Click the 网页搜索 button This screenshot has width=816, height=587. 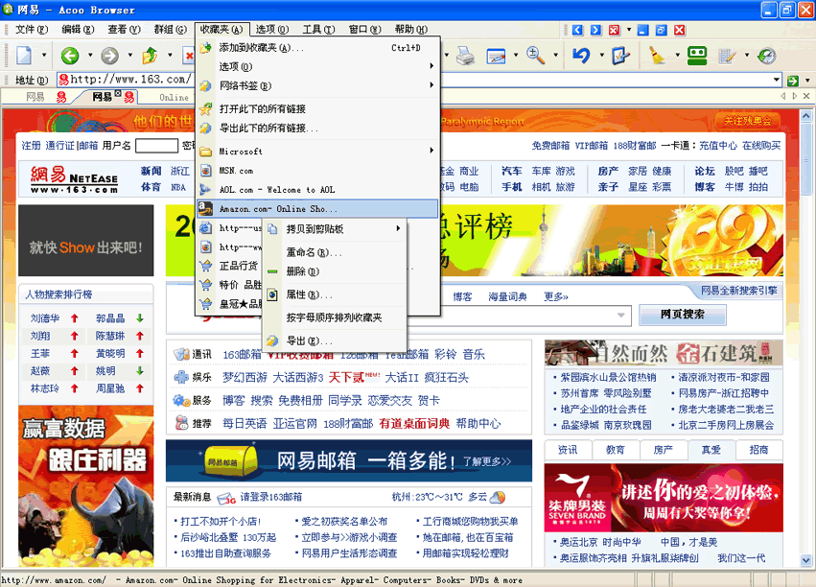(x=684, y=315)
